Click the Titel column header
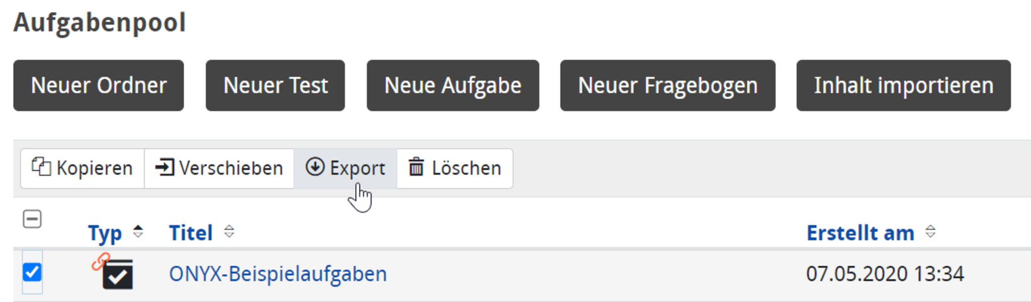Image resolution: width=1031 pixels, height=302 pixels. coord(191,233)
